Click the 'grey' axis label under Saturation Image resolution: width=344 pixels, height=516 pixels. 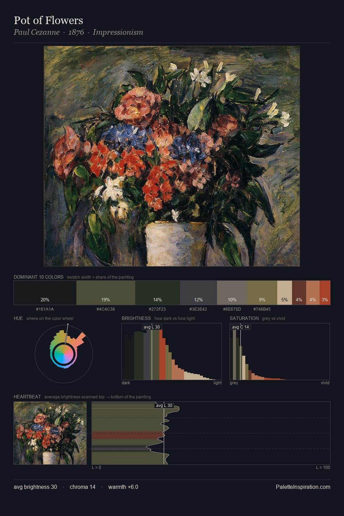pyautogui.click(x=234, y=383)
